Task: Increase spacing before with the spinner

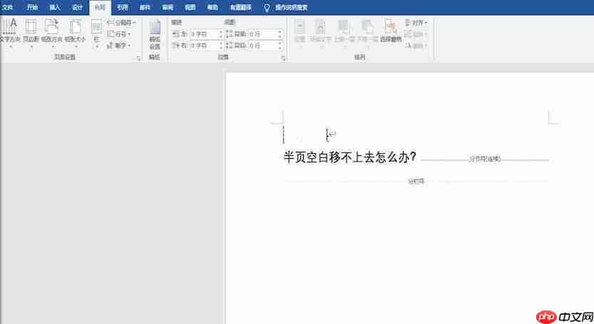Action: (x=280, y=32)
